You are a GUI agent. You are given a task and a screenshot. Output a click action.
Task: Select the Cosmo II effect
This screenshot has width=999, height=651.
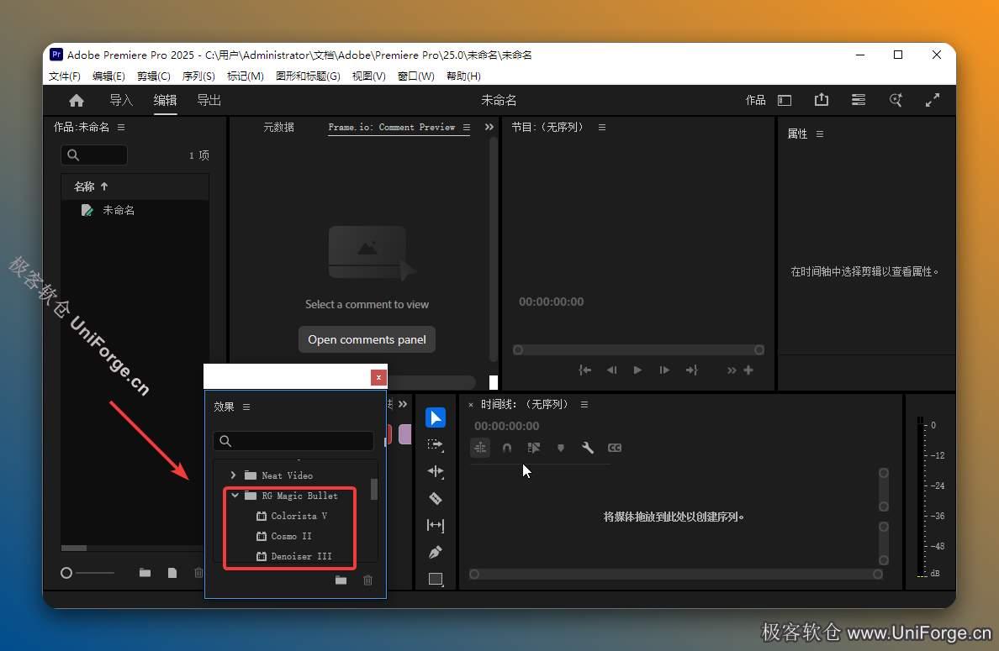291,536
